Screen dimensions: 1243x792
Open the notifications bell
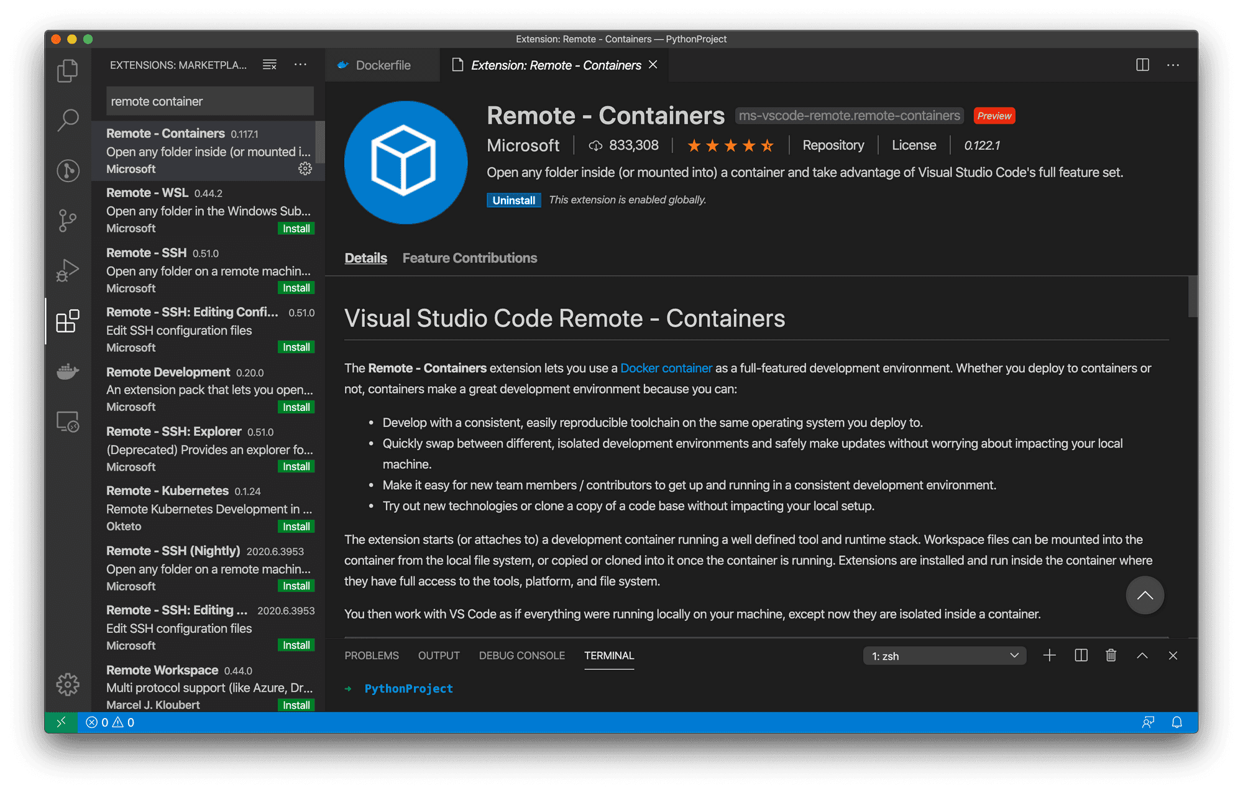[1177, 722]
